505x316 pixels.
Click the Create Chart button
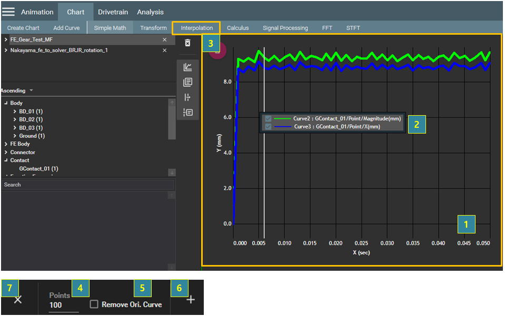(x=23, y=28)
